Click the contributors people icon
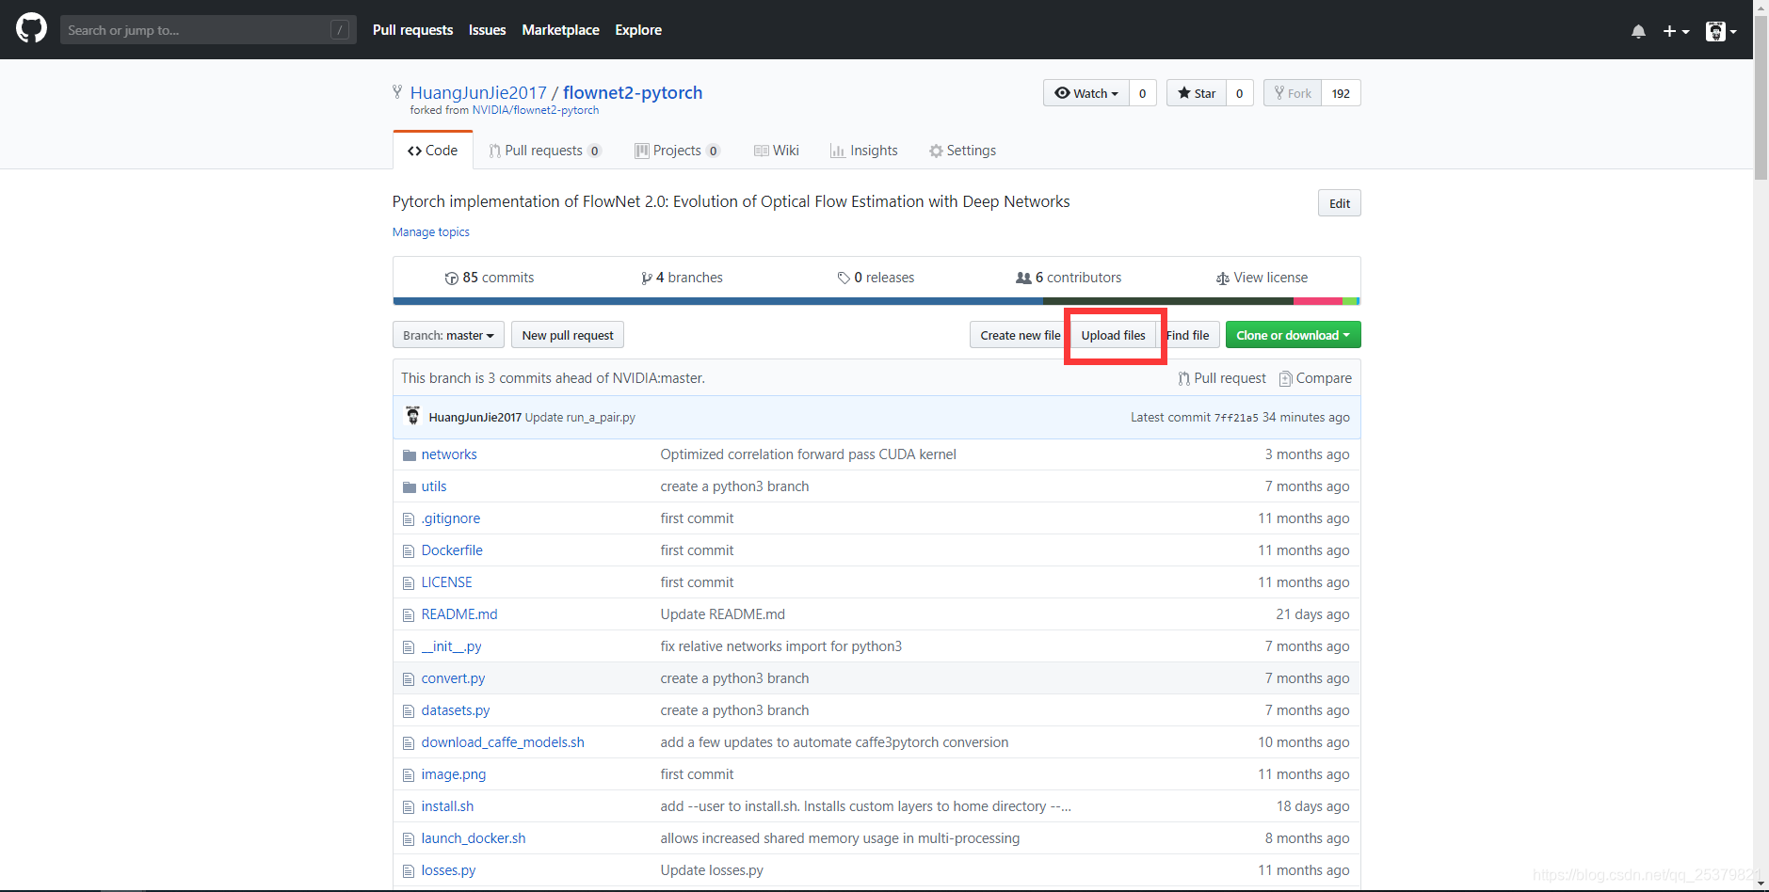1769x892 pixels. [1023, 279]
